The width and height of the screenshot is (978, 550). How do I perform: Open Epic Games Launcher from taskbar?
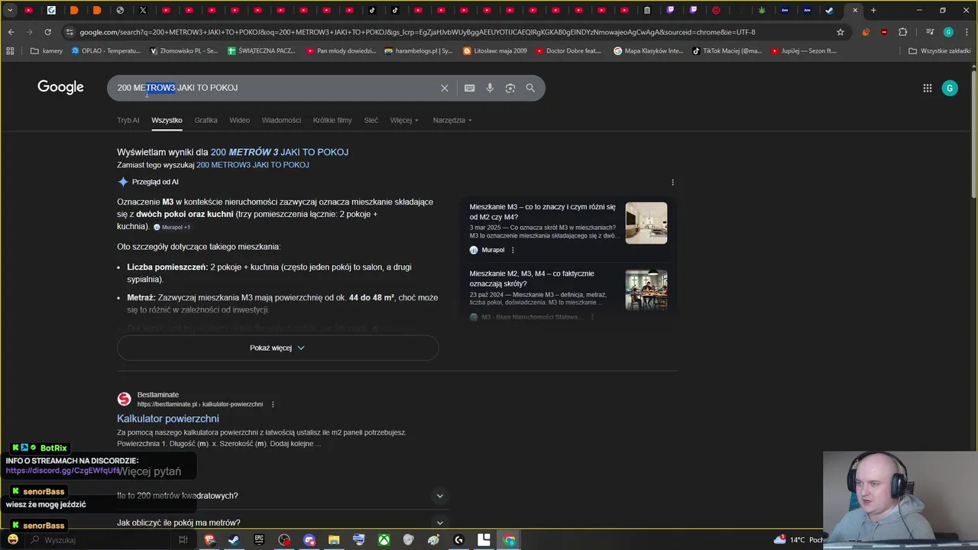pos(259,540)
